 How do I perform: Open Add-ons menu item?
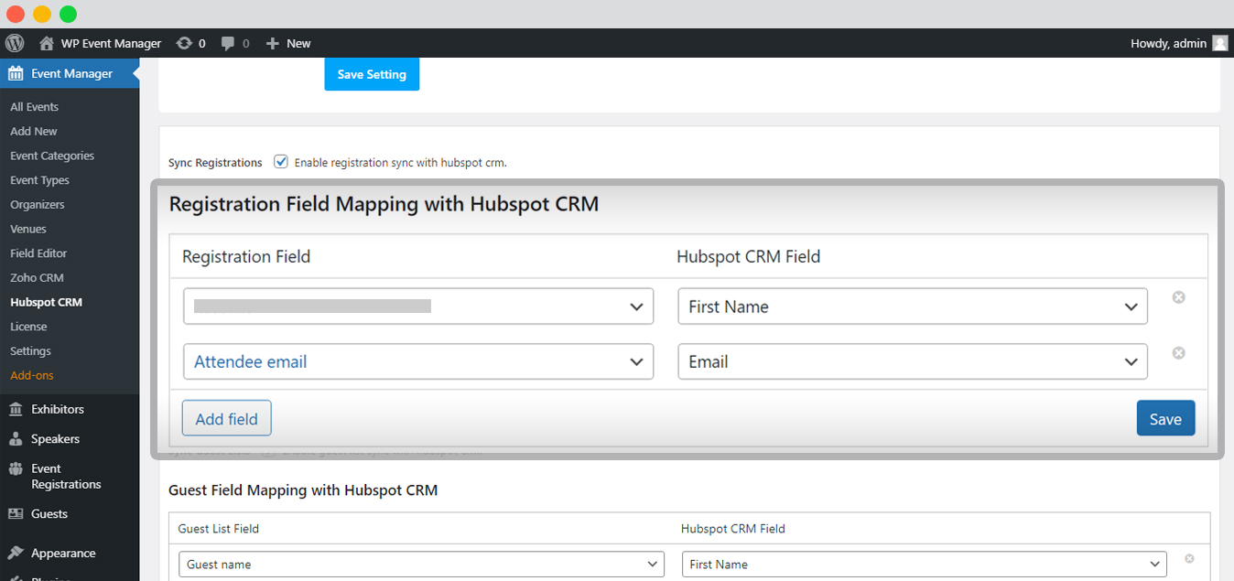point(32,375)
